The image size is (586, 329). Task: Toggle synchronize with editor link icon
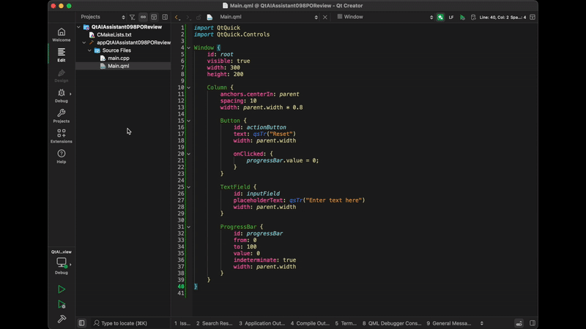point(144,17)
